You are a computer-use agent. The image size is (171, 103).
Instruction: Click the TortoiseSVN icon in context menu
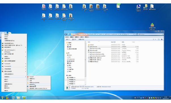(3, 66)
